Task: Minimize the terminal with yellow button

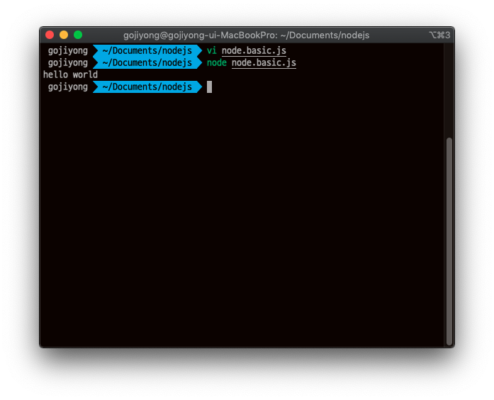Action: point(64,35)
